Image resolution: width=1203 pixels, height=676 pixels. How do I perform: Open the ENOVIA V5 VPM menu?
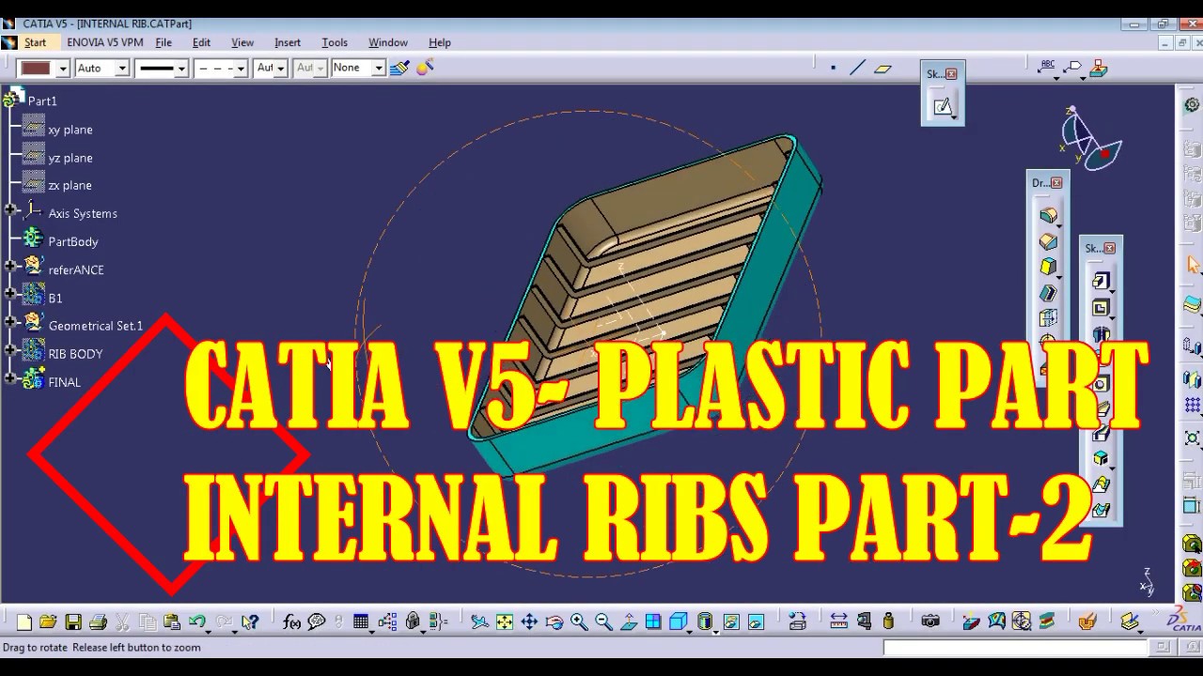coord(105,42)
